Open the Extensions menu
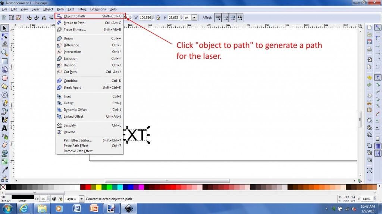Screen dimensions: 382x214 (98, 9)
